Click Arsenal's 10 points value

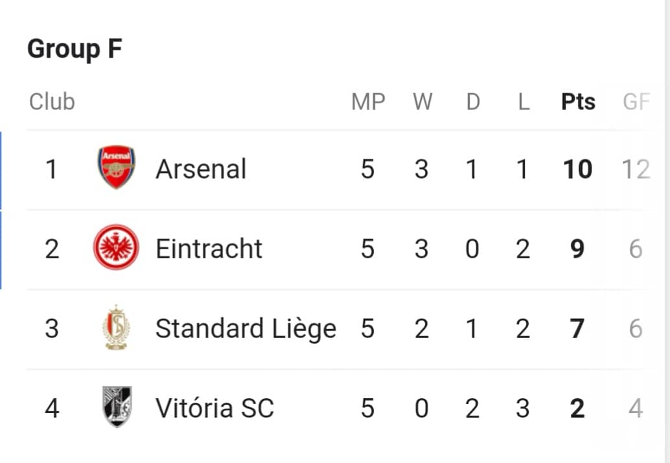pyautogui.click(x=578, y=169)
